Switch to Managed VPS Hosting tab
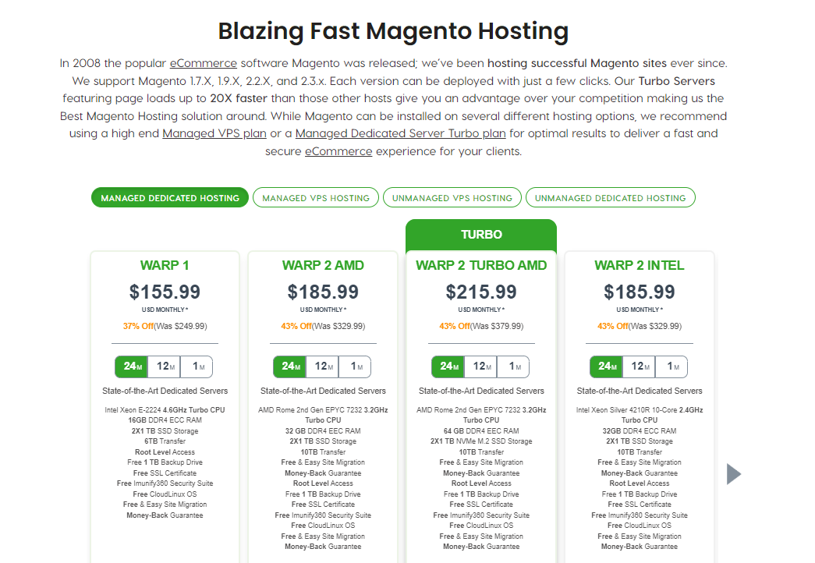The image size is (815, 563). 316,197
